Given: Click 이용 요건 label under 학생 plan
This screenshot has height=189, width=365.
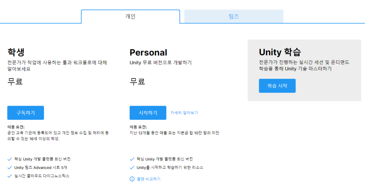Looking at the screenshot, I should pyautogui.click(x=16, y=127).
